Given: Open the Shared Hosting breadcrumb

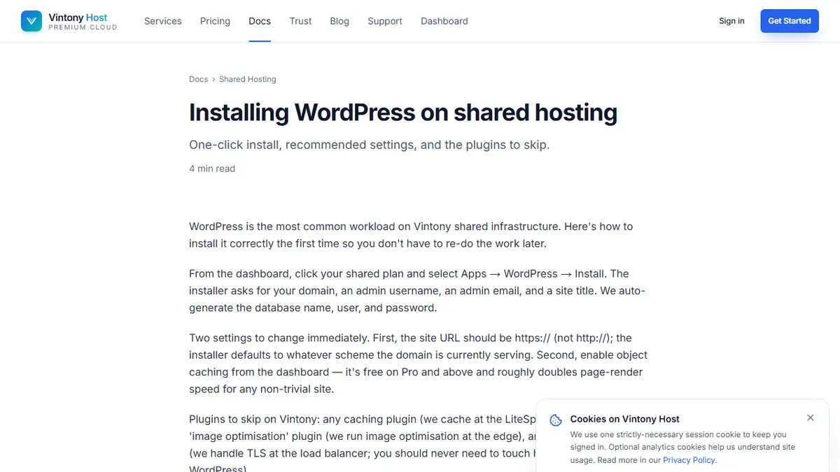Looking at the screenshot, I should coord(248,79).
